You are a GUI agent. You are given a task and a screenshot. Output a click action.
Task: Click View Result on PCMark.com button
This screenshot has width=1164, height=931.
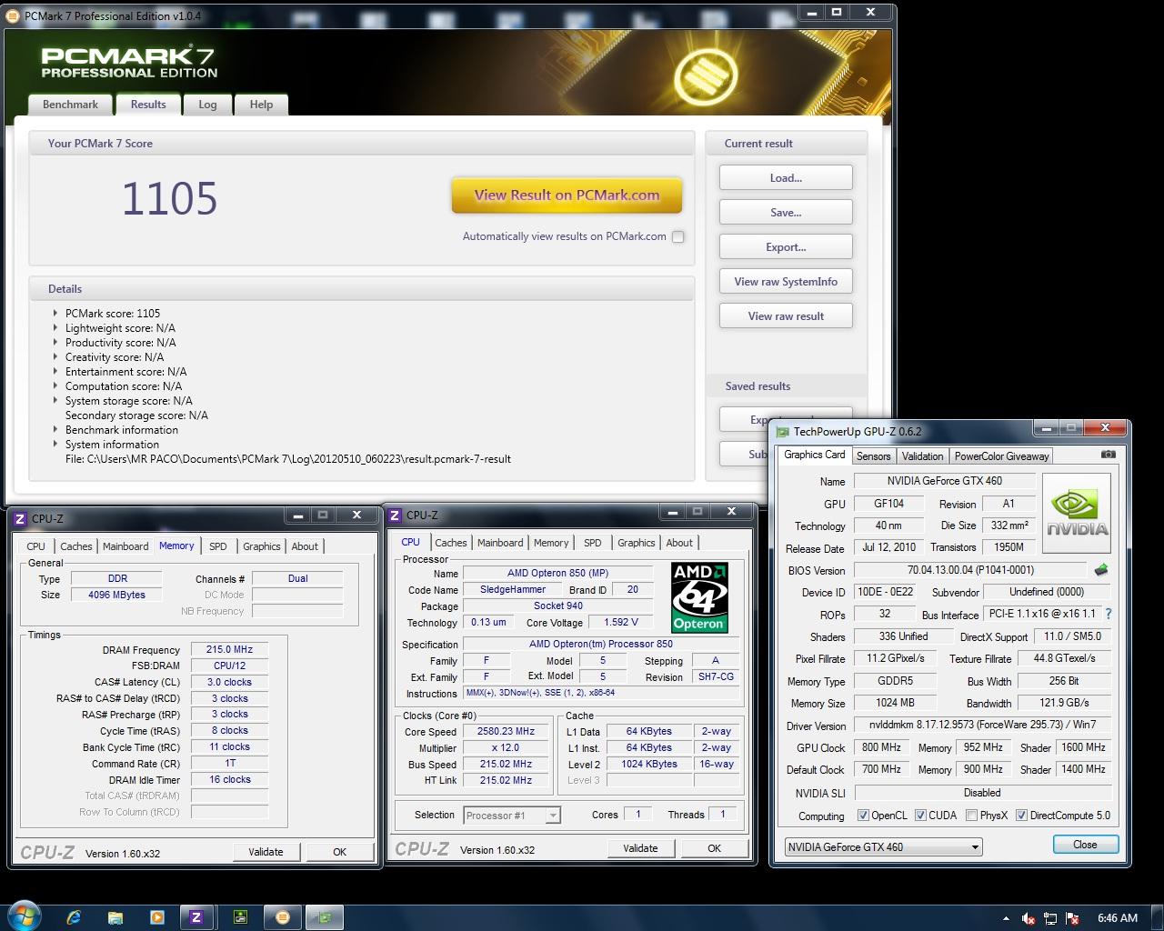click(567, 195)
